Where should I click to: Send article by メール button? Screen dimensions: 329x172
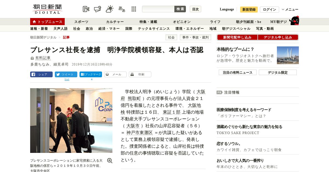pos(115,74)
